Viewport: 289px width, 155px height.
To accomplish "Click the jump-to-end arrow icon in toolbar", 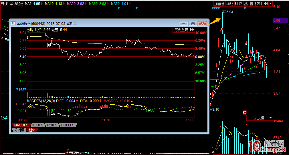I will coord(266,4).
